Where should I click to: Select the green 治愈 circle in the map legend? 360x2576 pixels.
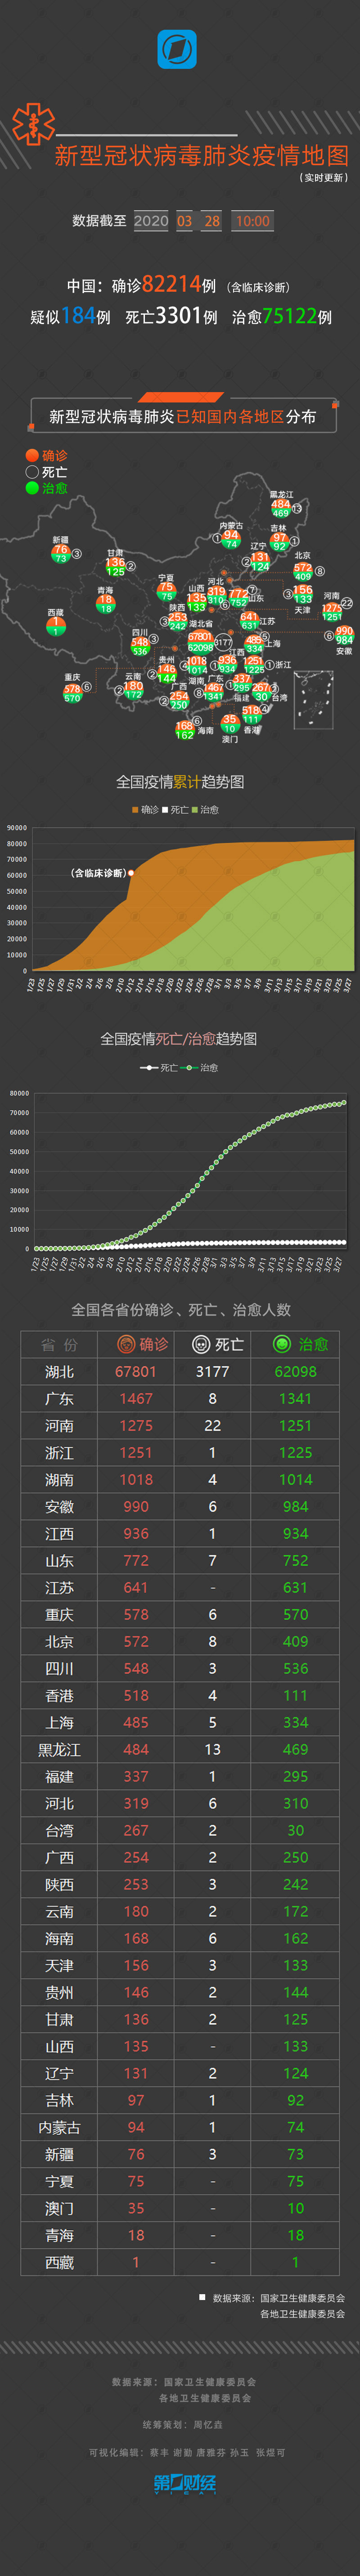click(32, 487)
